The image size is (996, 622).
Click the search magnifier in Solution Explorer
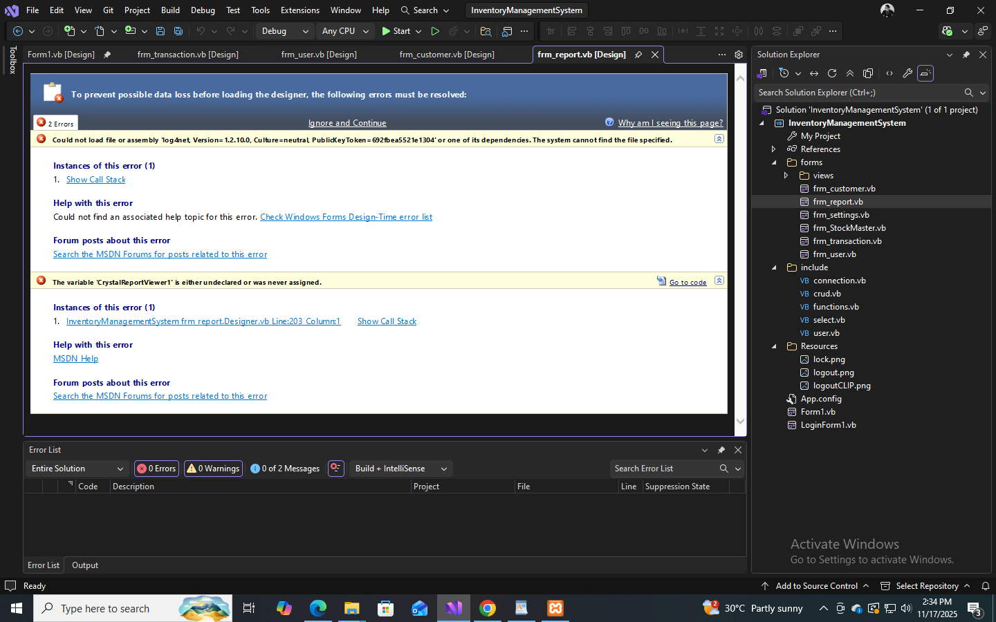[x=969, y=93]
